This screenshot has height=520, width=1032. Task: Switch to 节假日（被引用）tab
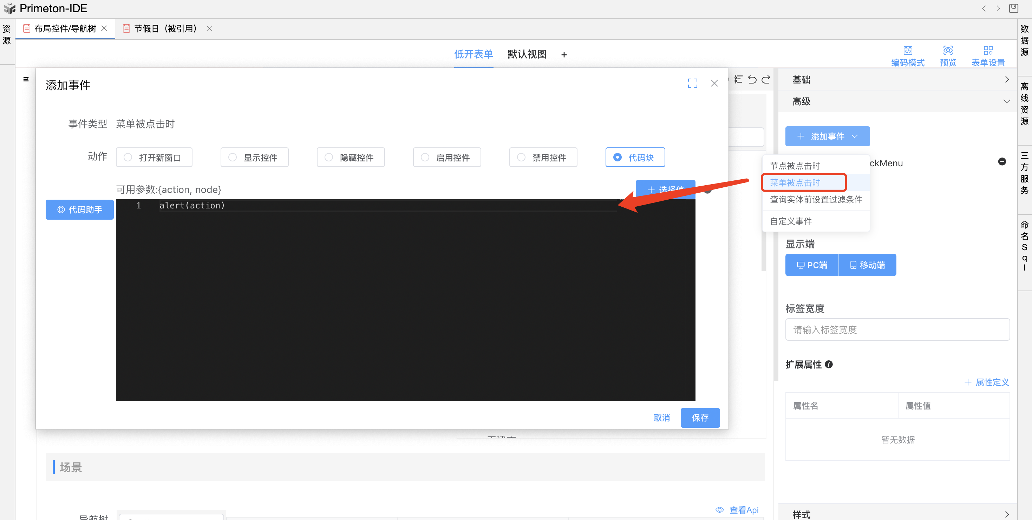[165, 28]
